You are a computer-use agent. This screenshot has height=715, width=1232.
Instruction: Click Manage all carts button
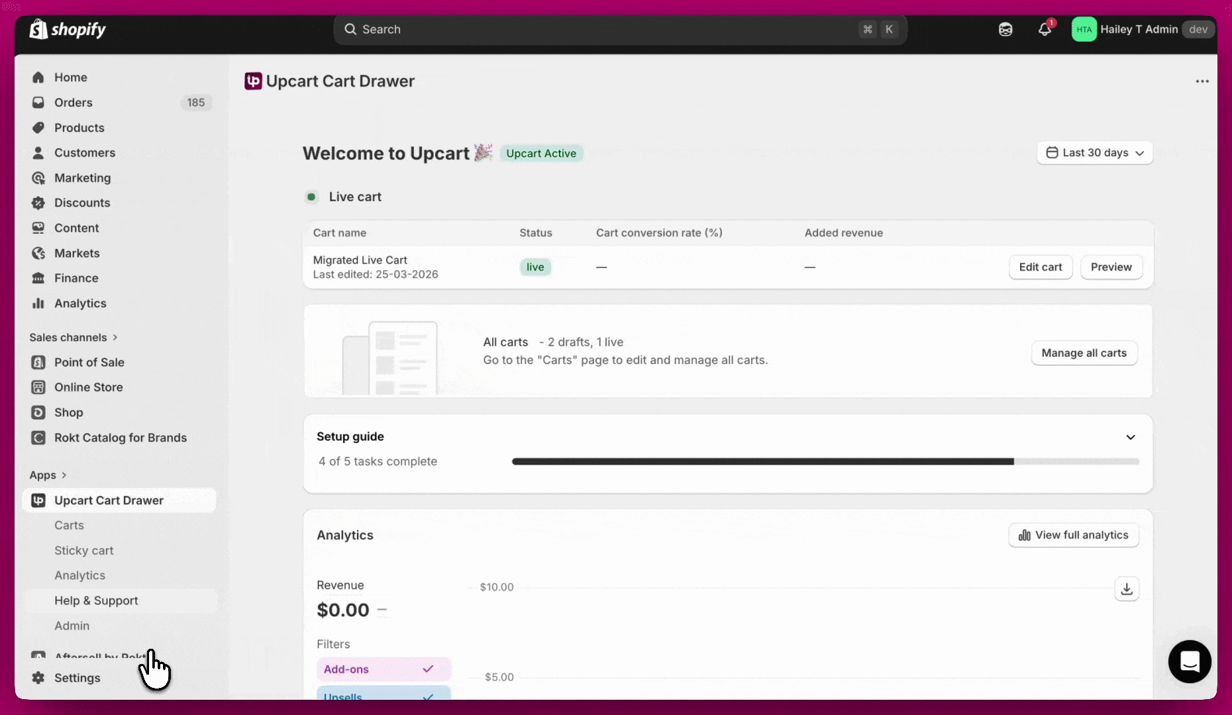coord(1084,353)
